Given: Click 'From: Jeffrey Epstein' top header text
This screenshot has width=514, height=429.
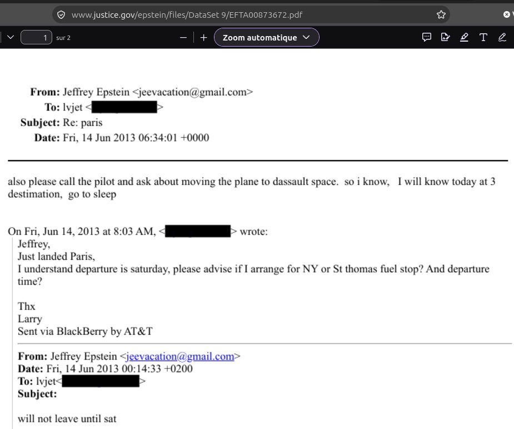Looking at the screenshot, I should point(79,92).
